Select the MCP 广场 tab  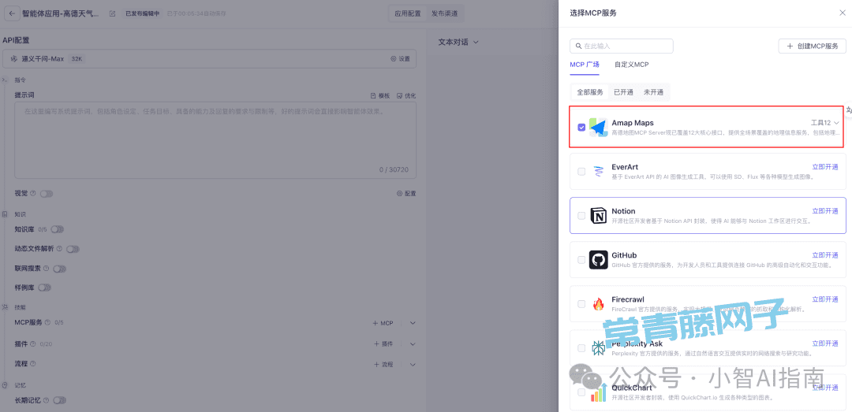[584, 65]
